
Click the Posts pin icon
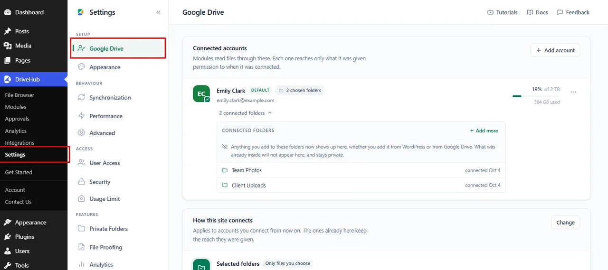8,31
